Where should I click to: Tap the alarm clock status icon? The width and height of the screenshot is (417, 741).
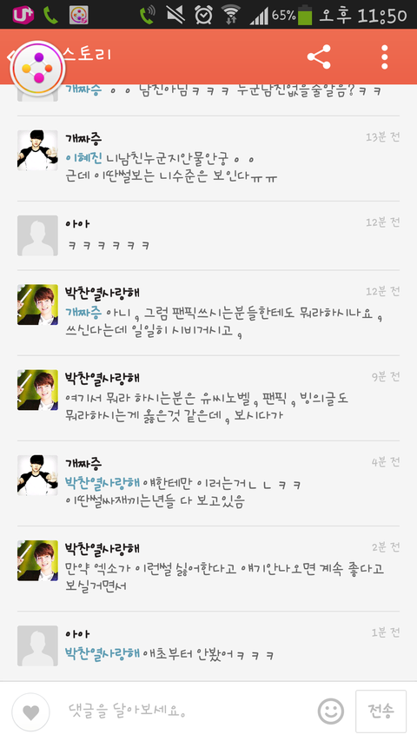click(x=203, y=15)
